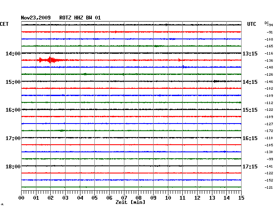Click the "UTC" time zone label
This screenshot has height=209, width=275.
coord(251,24)
